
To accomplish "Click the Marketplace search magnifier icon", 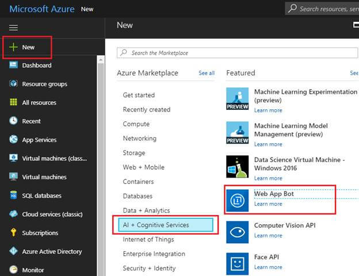I will (x=124, y=53).
